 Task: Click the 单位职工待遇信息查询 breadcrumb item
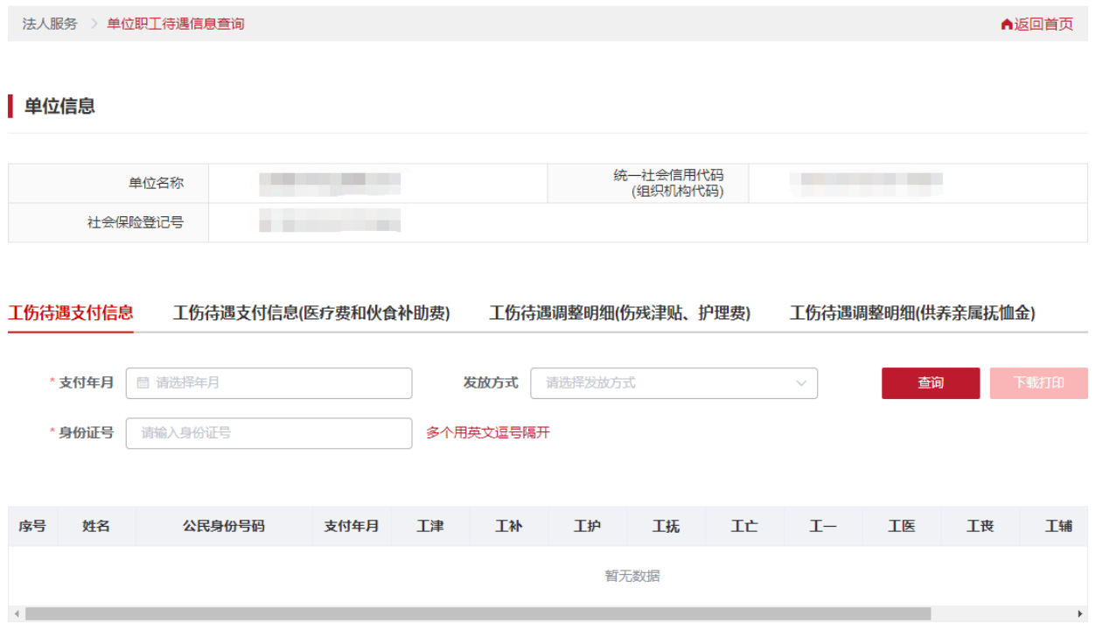pyautogui.click(x=175, y=24)
